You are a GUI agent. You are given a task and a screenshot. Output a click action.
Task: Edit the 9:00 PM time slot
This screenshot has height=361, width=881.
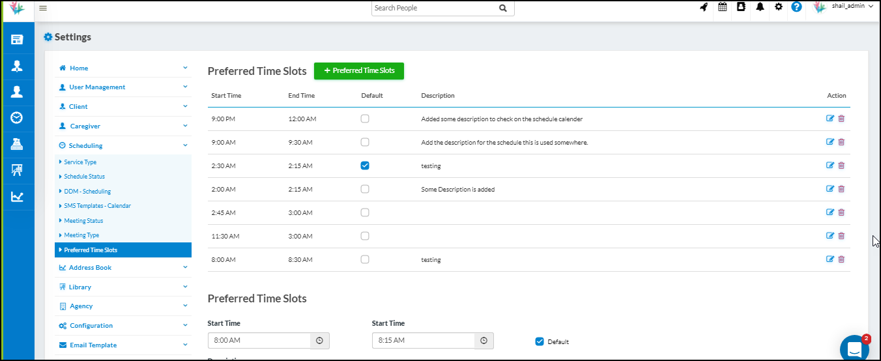coord(830,119)
